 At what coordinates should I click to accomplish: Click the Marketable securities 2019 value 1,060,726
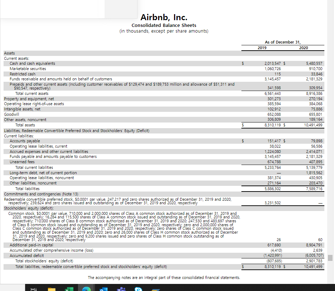272,69
